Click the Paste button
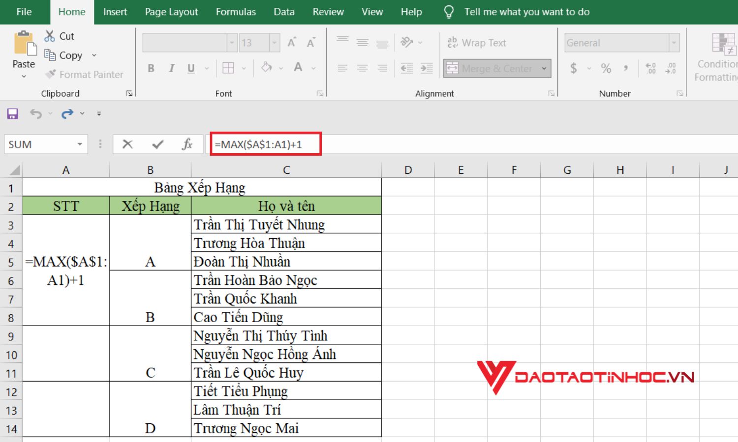Image resolution: width=738 pixels, height=442 pixels. pos(24,55)
